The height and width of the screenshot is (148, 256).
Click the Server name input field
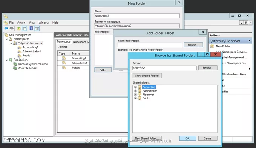coord(164,68)
